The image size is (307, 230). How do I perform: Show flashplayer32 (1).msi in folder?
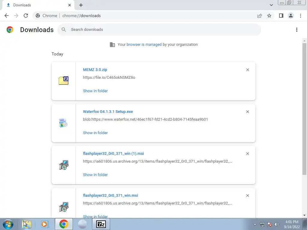tap(95, 175)
